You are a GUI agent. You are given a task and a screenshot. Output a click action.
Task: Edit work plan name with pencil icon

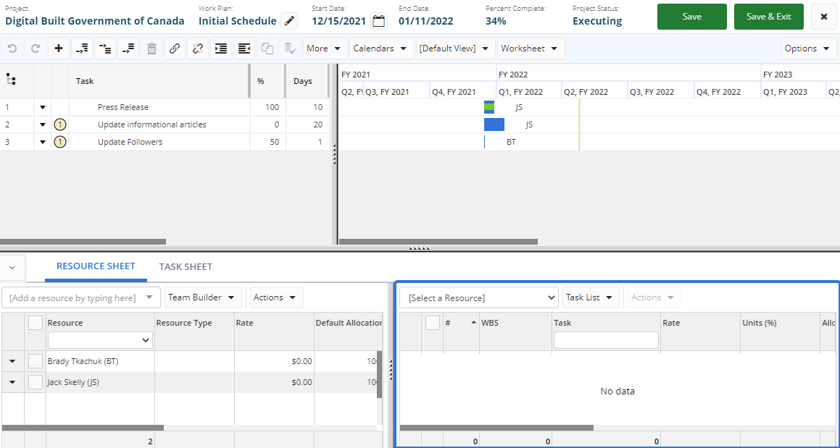289,21
